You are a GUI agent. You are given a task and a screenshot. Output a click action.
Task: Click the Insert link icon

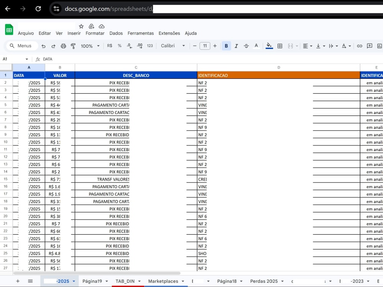[x=360, y=46]
